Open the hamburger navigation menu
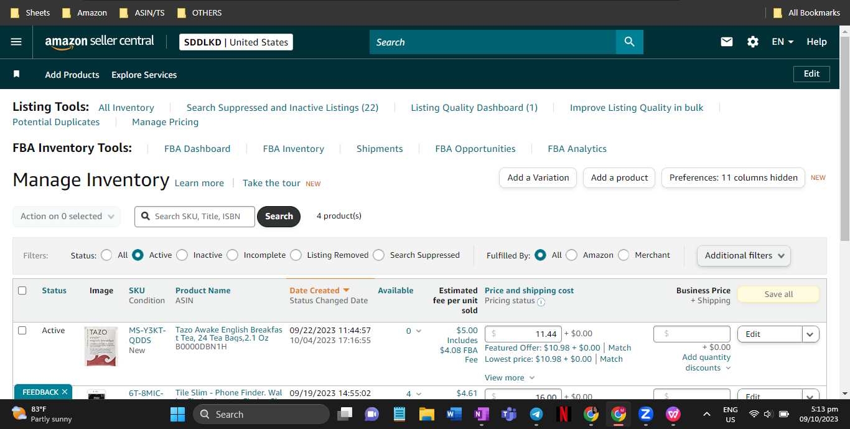This screenshot has width=850, height=429. (x=16, y=42)
